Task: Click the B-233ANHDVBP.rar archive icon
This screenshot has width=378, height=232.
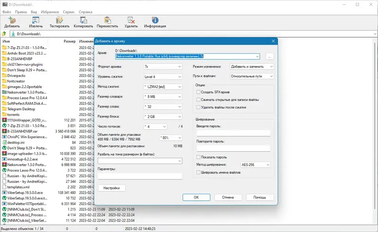Action: 4,131
